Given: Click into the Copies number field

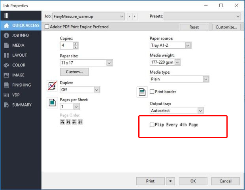Looking at the screenshot, I should pos(66,46).
